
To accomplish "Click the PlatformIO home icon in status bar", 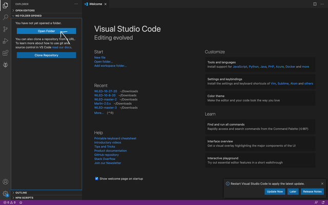I will click(20, 202).
